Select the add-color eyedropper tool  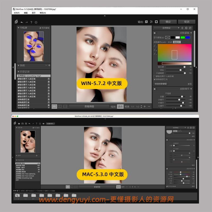[155, 50]
